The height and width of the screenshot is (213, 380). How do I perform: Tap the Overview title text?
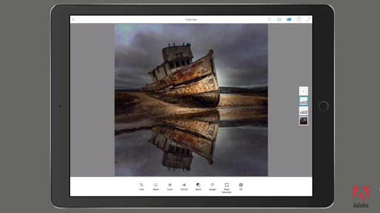tap(191, 20)
